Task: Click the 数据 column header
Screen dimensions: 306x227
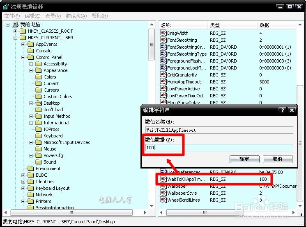Action: pos(277,25)
